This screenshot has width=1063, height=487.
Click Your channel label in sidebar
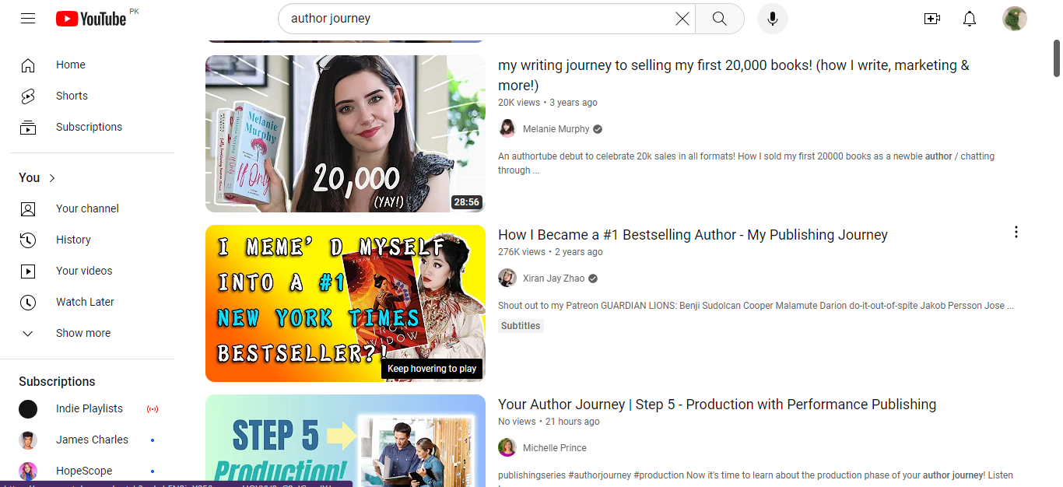point(87,208)
